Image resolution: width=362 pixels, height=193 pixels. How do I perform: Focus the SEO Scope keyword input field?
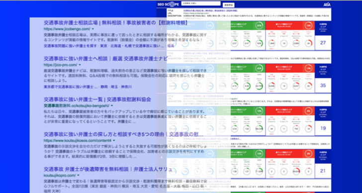(x=201, y=3)
